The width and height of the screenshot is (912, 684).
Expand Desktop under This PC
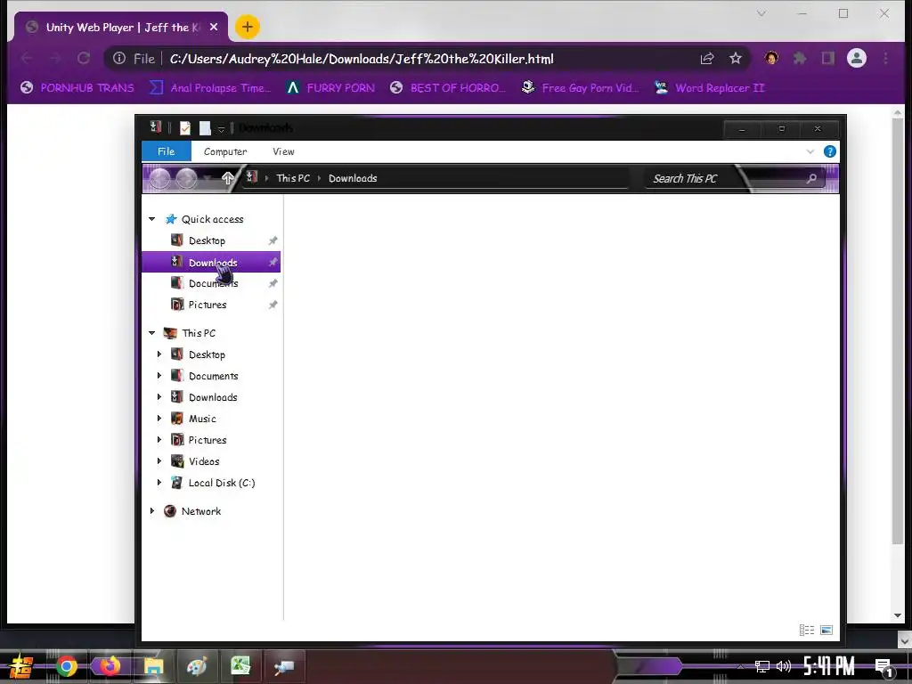point(159,354)
